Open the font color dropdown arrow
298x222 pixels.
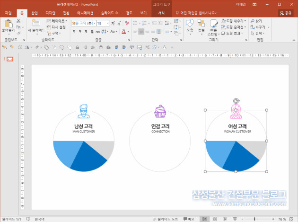click(x=128, y=31)
